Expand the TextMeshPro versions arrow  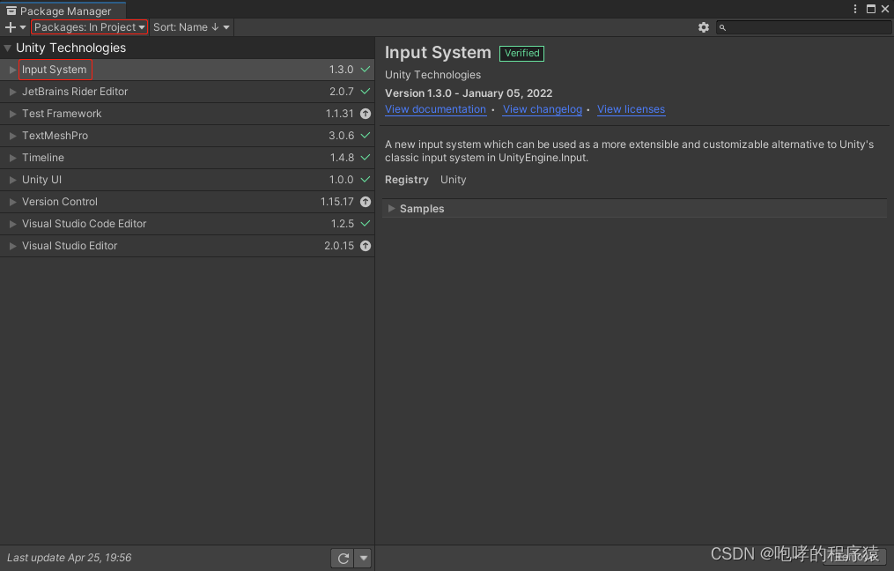[12, 136]
